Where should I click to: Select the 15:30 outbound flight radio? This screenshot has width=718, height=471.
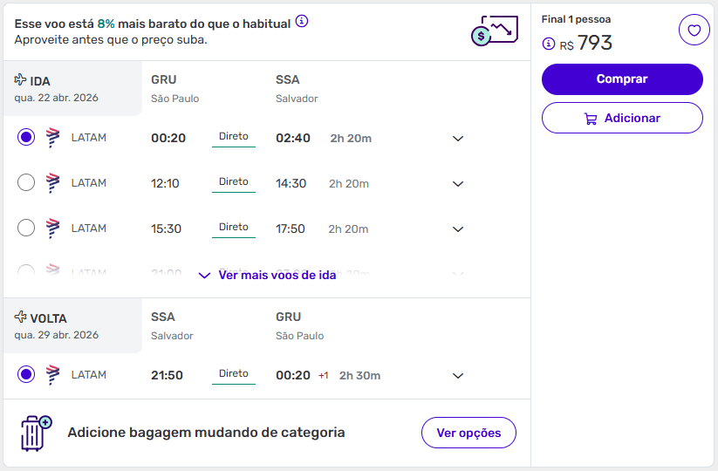tap(26, 228)
